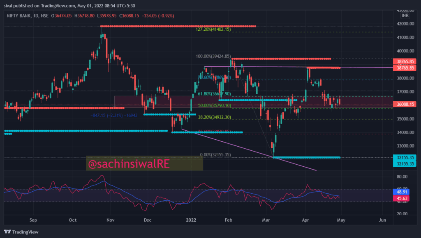421x238 pixels.
Task: Click the 127.20%(41402.15) Fibonacci label
Action: (x=213, y=29)
